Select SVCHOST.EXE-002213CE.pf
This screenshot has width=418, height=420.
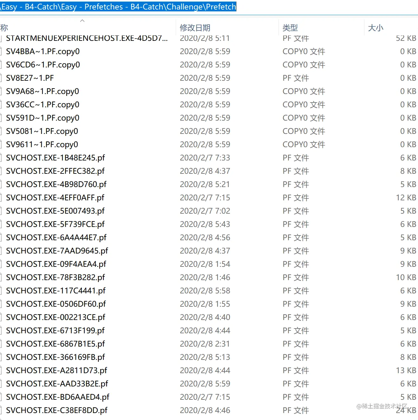56,317
